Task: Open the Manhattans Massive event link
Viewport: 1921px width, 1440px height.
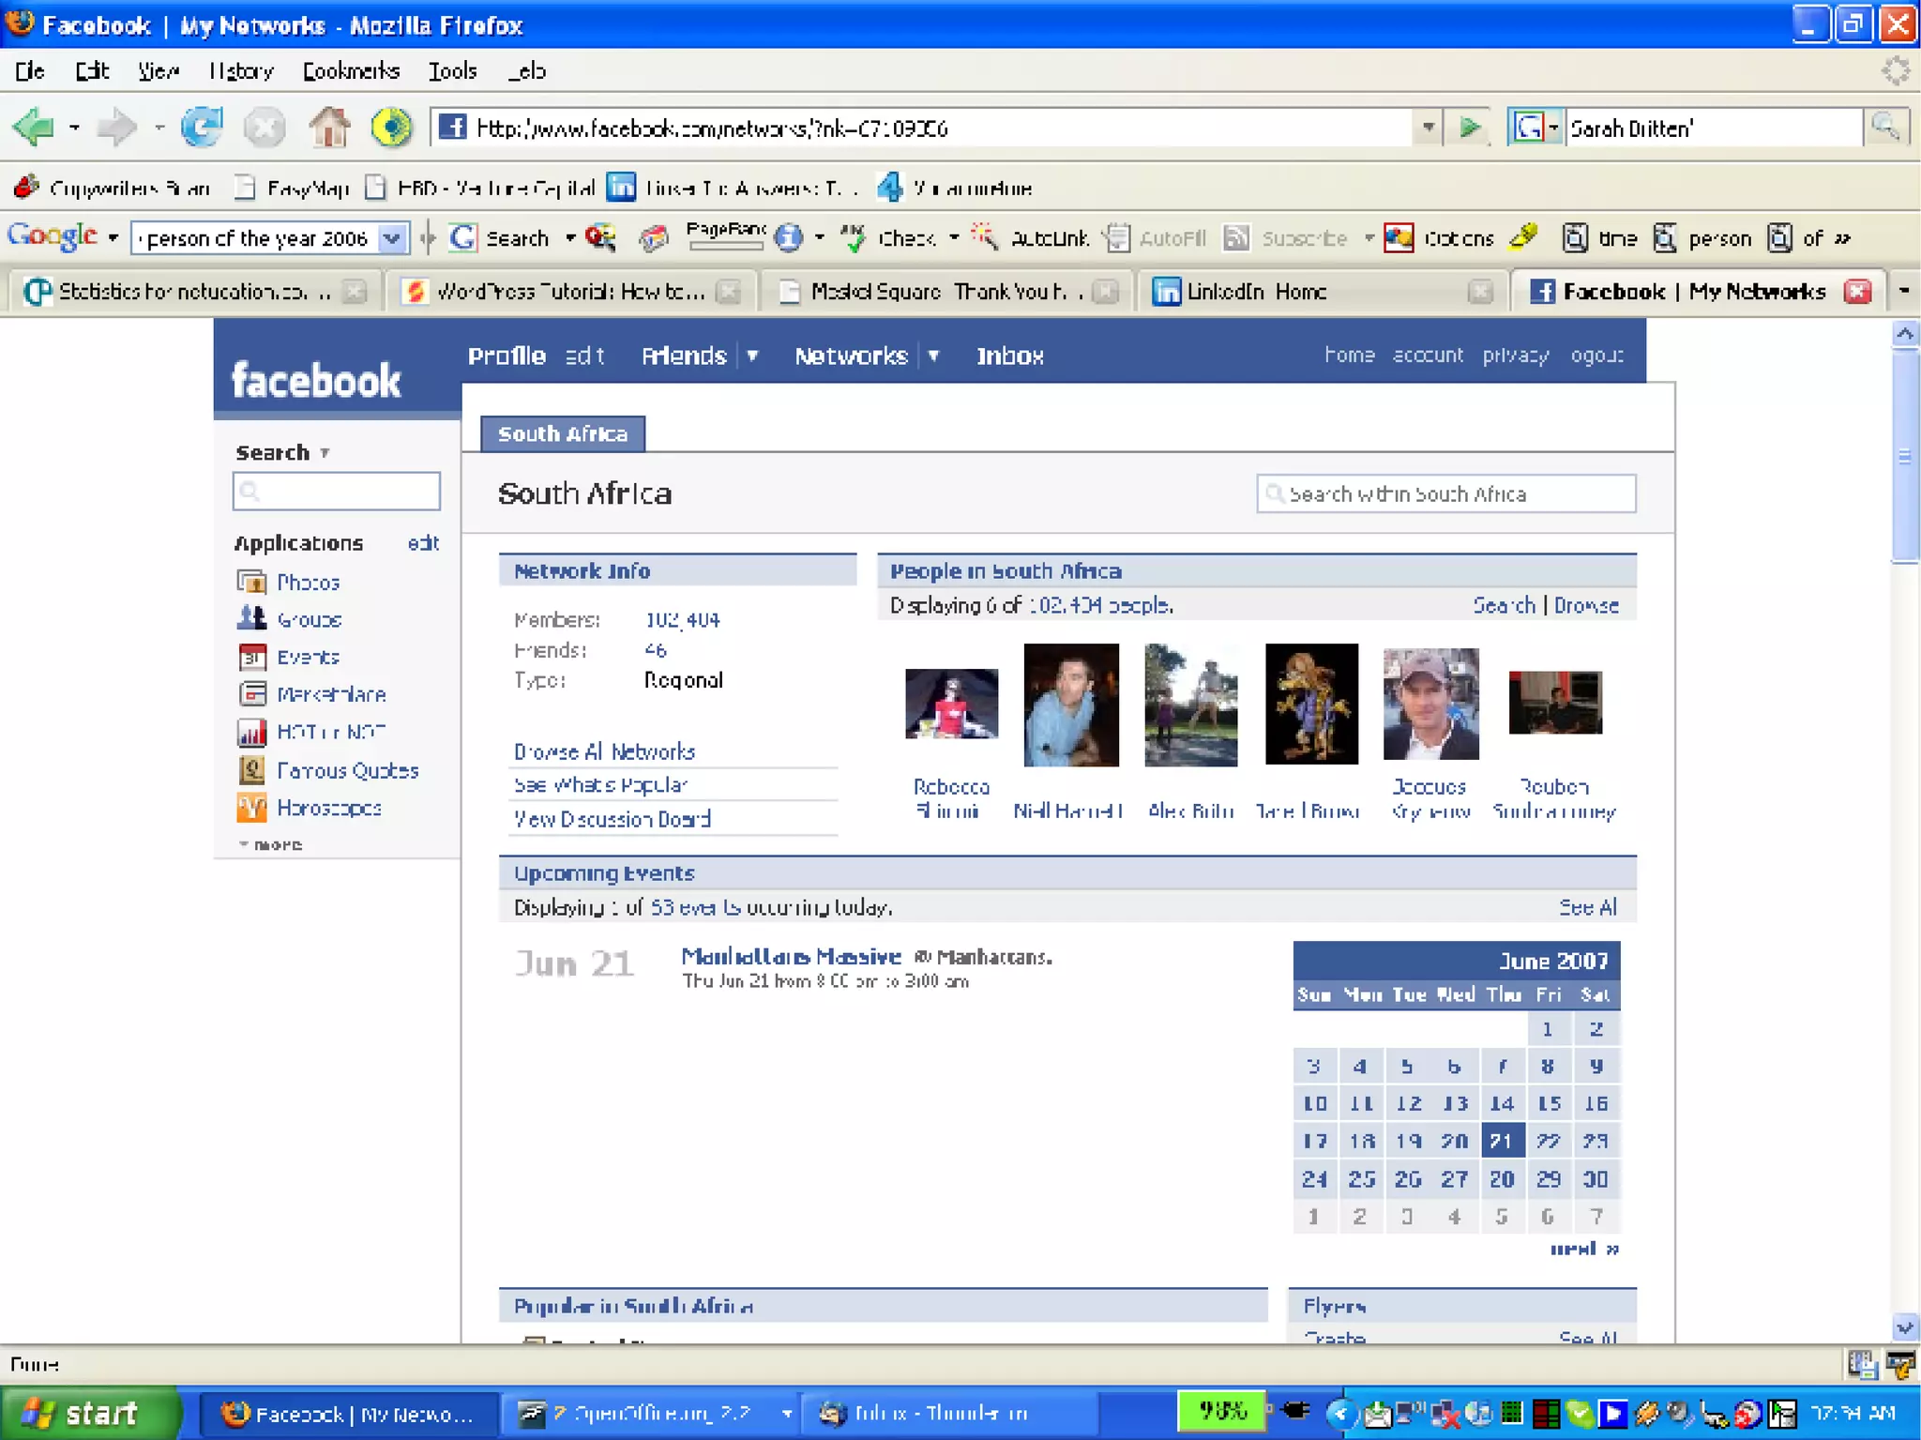Action: click(x=790, y=956)
